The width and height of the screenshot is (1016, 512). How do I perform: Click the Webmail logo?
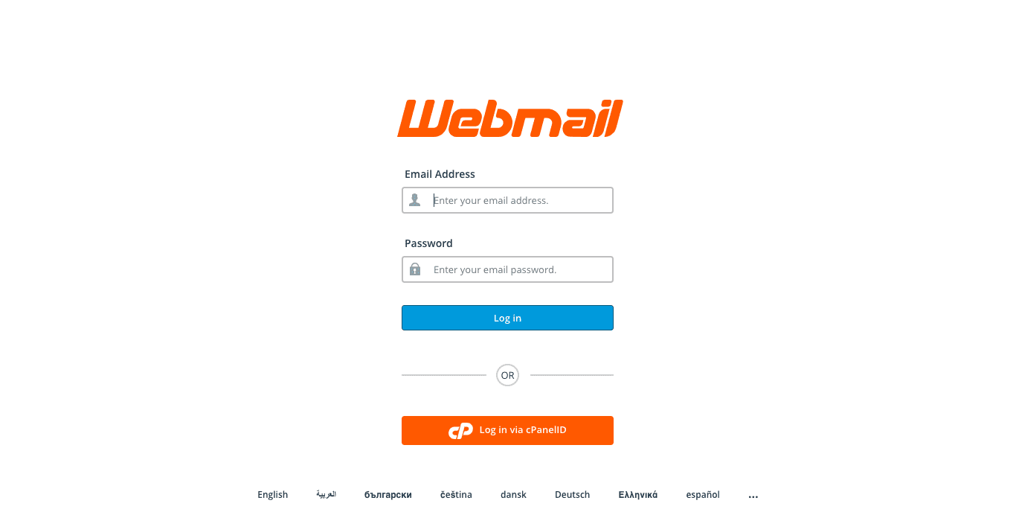tap(509, 118)
